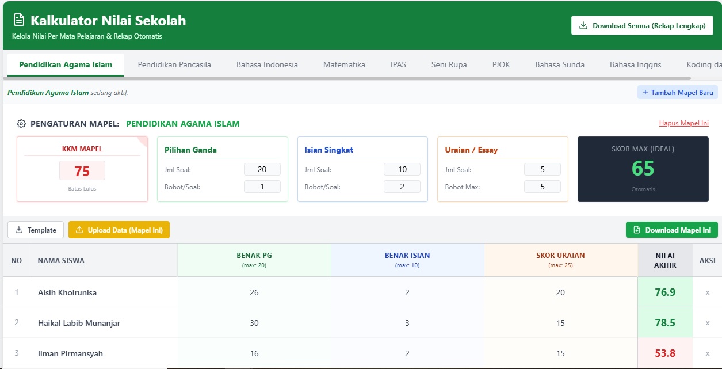Viewport: 722px width, 369px height.
Task: Click the Hapus Mapel Ini link
Action: click(x=683, y=123)
